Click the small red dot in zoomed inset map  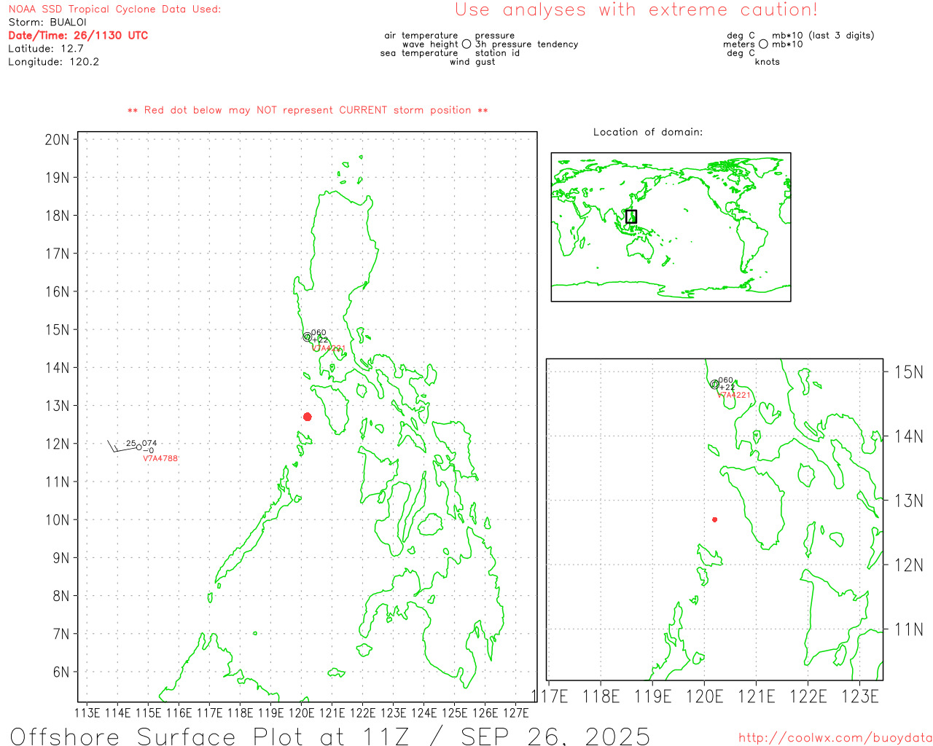point(715,519)
